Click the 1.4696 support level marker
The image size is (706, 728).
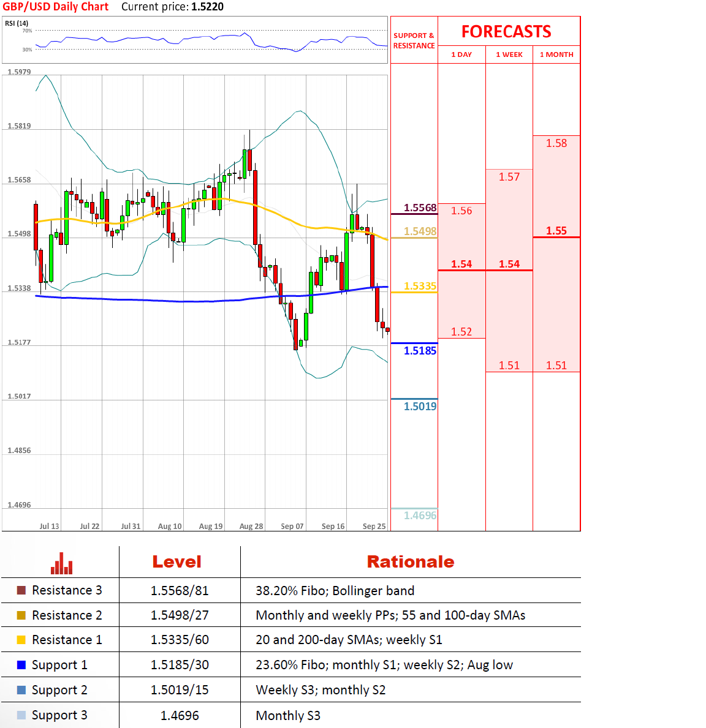tap(420, 516)
